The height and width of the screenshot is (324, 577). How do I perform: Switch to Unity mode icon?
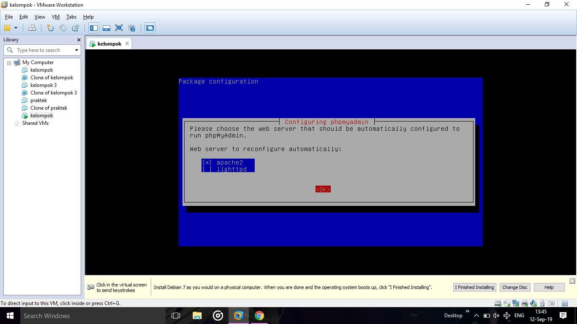[132, 28]
